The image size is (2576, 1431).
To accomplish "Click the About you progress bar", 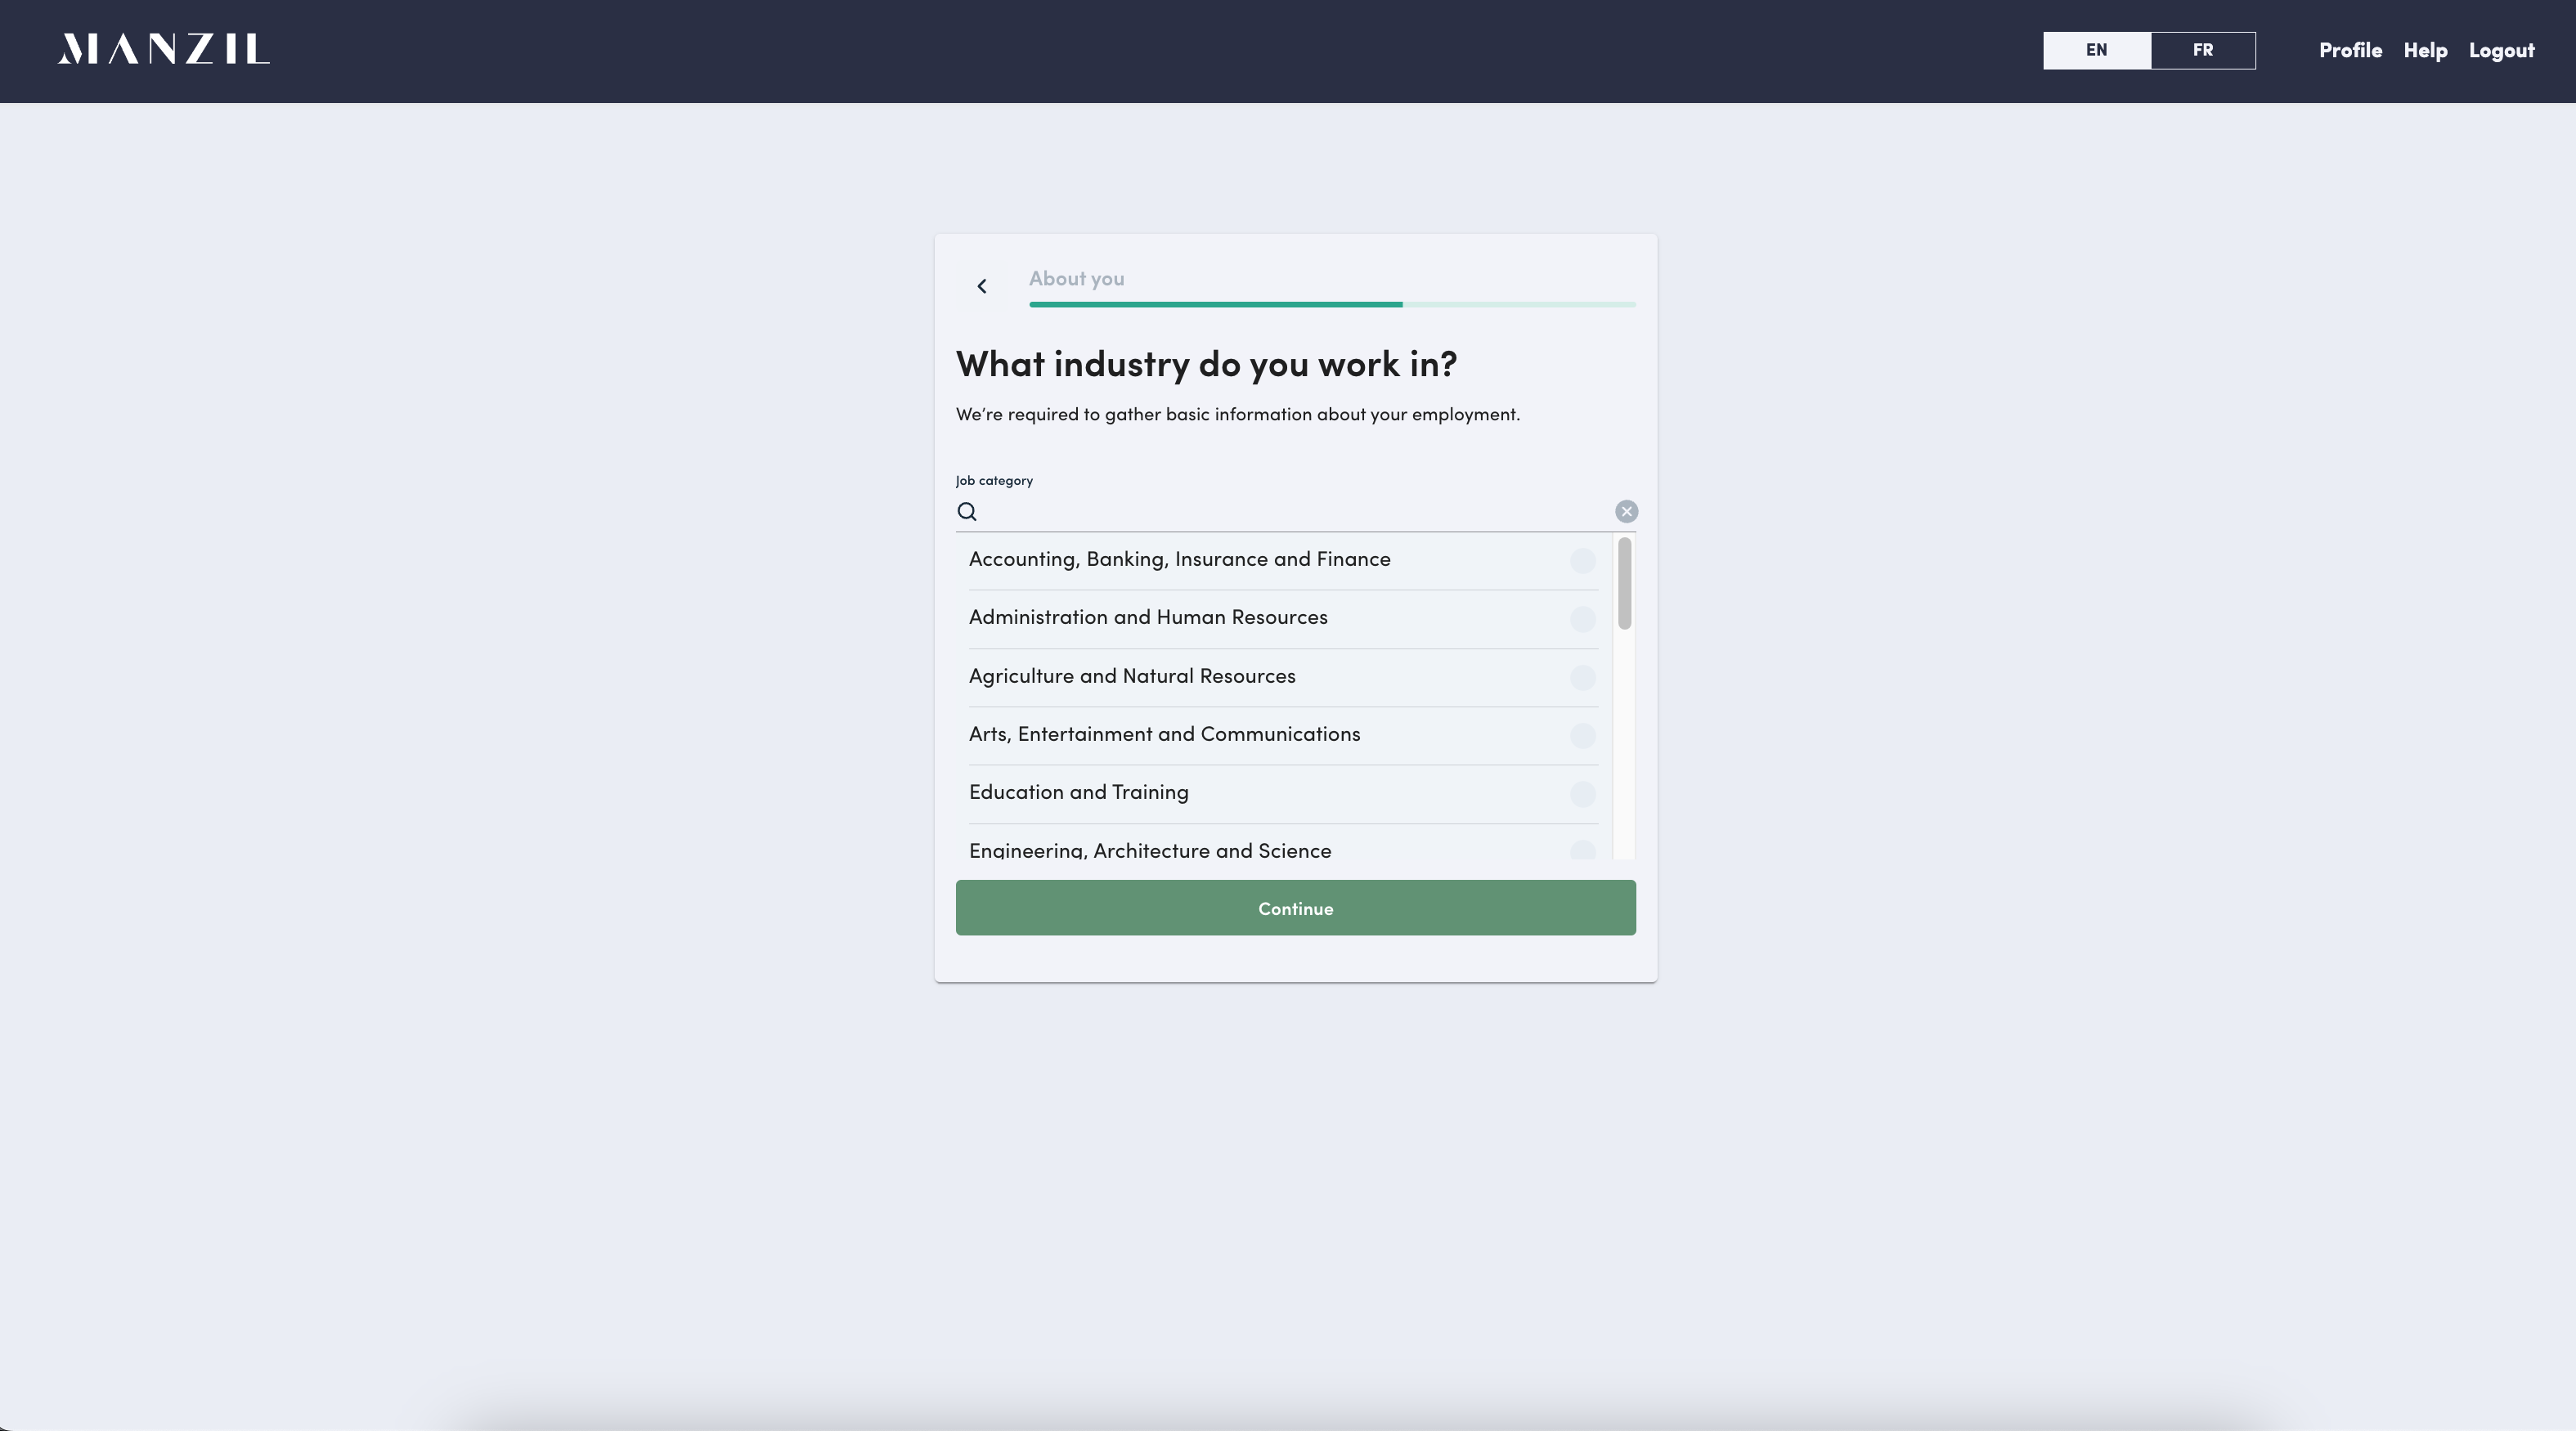I will point(1332,304).
